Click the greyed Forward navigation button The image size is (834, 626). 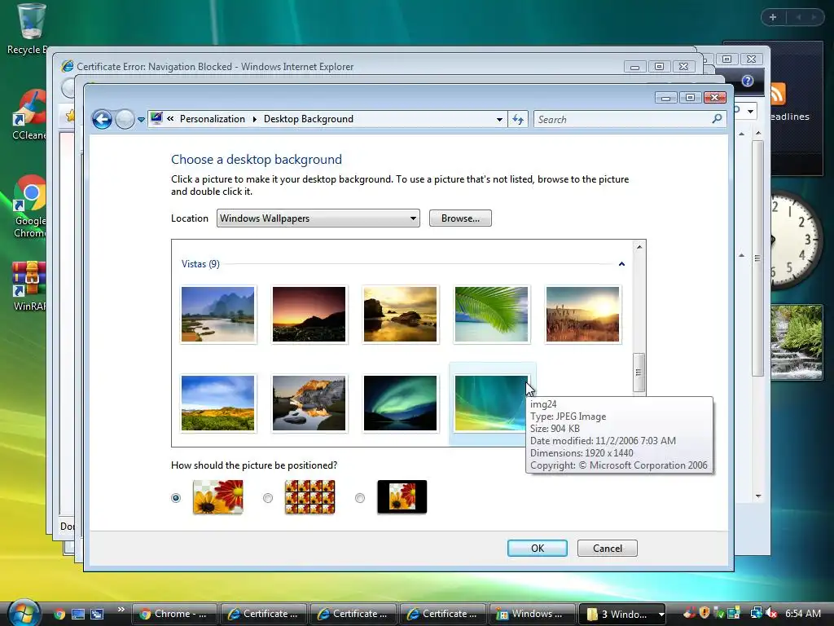click(125, 119)
